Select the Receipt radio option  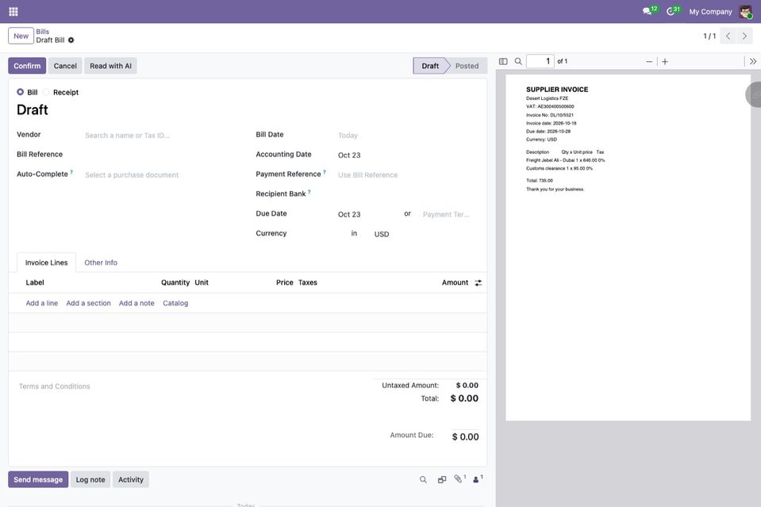pyautogui.click(x=45, y=92)
